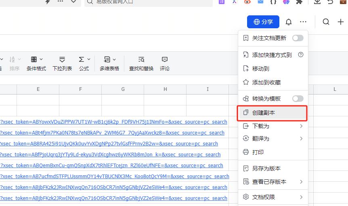
Task: Select column G header
Action: tap(123, 89)
